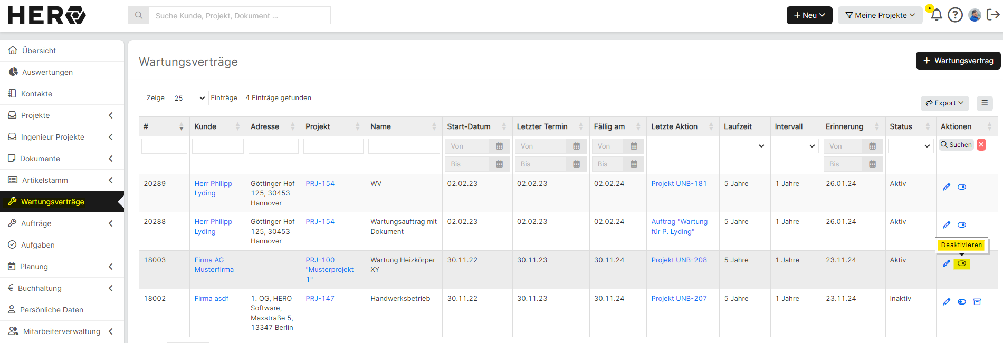
Task: Open the user profile avatar
Action: (x=975, y=15)
